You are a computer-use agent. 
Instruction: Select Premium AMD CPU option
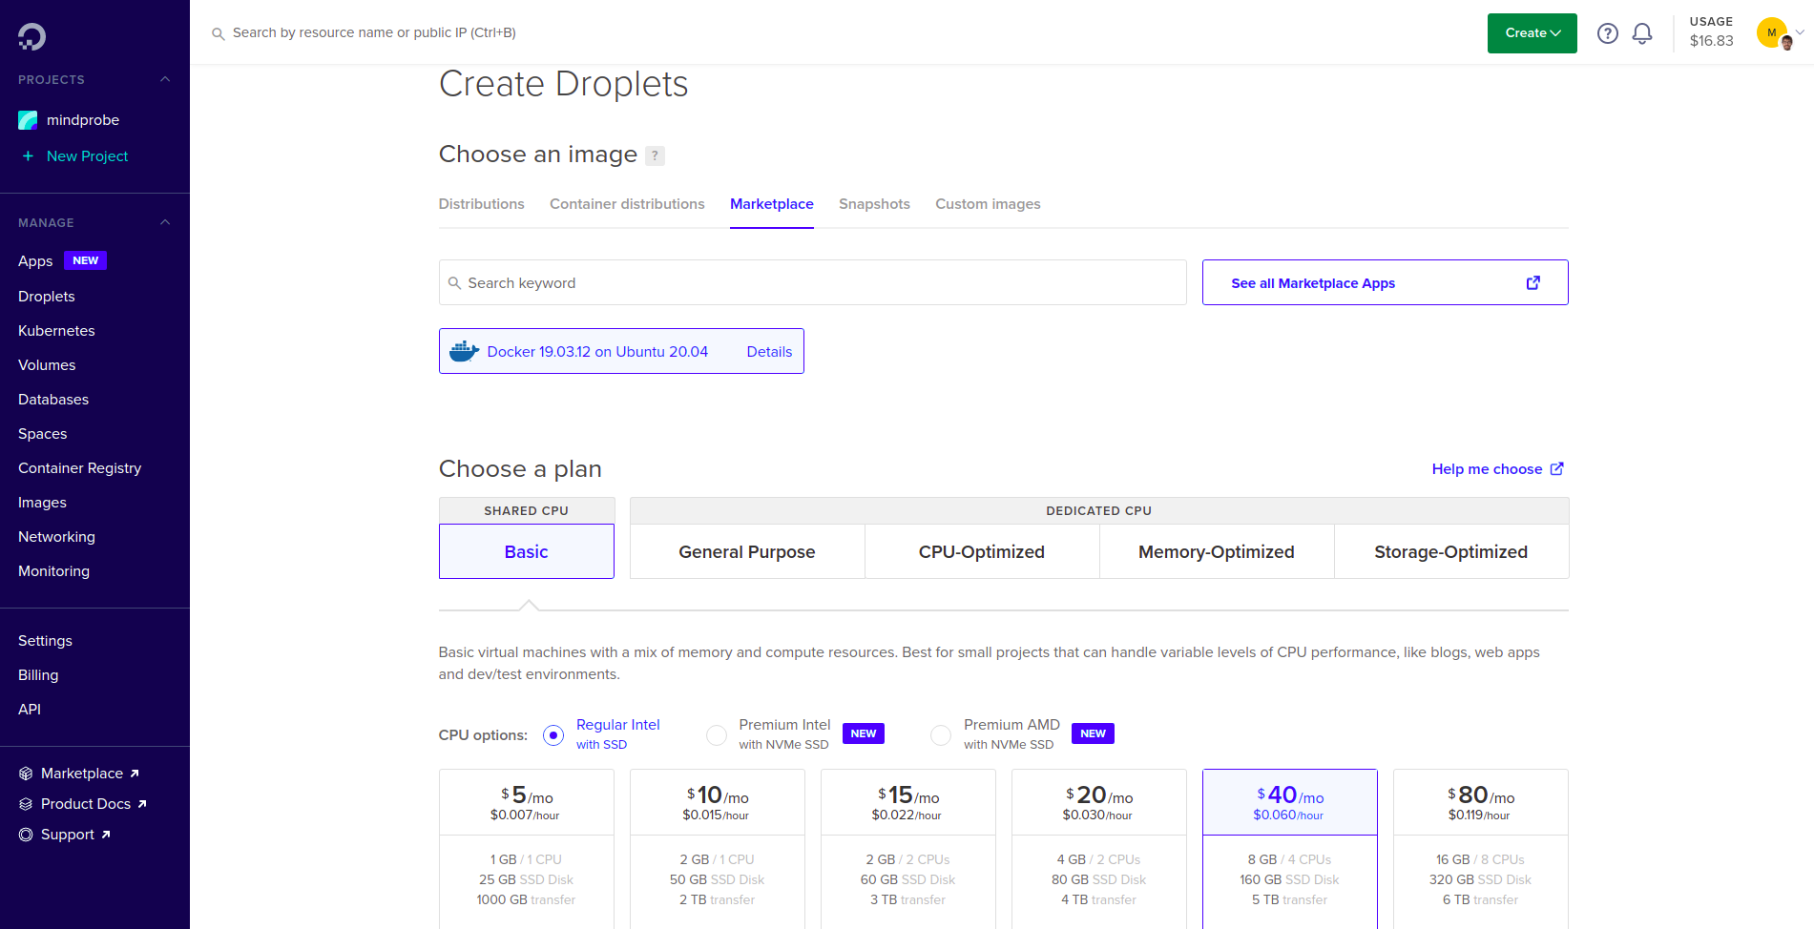(941, 735)
